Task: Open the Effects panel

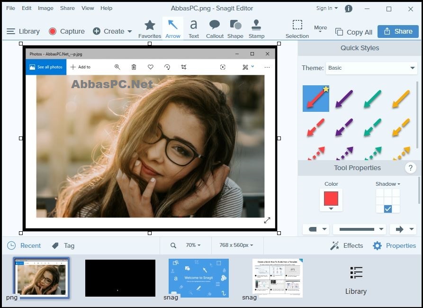Action: pyautogui.click(x=346, y=245)
